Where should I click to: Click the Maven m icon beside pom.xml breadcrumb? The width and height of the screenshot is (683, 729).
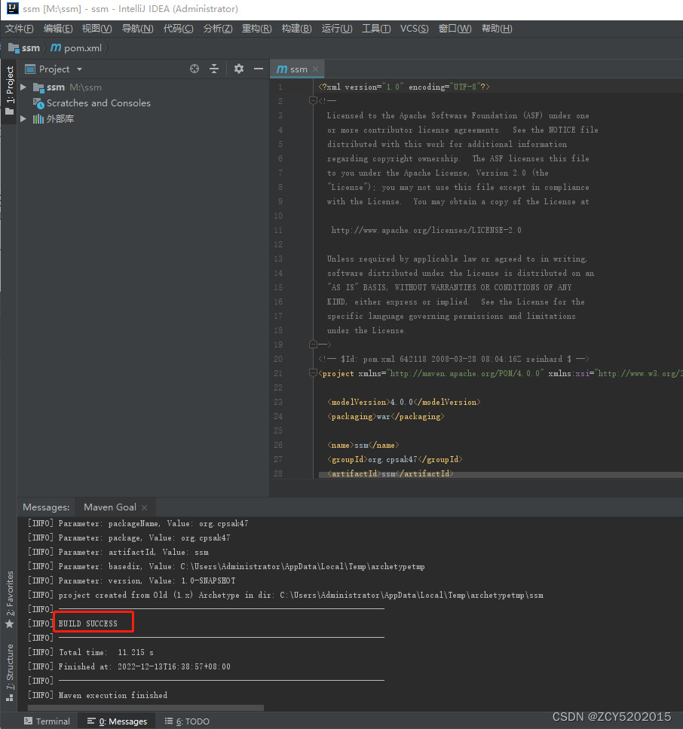pos(56,47)
